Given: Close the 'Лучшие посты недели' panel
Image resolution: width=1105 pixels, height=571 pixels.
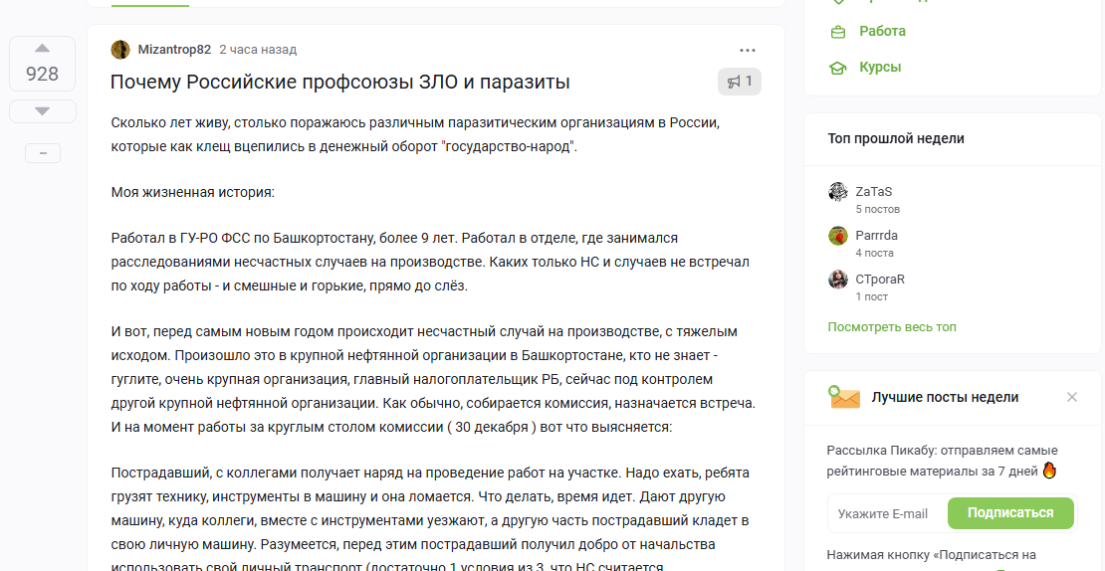Looking at the screenshot, I should tap(1072, 397).
